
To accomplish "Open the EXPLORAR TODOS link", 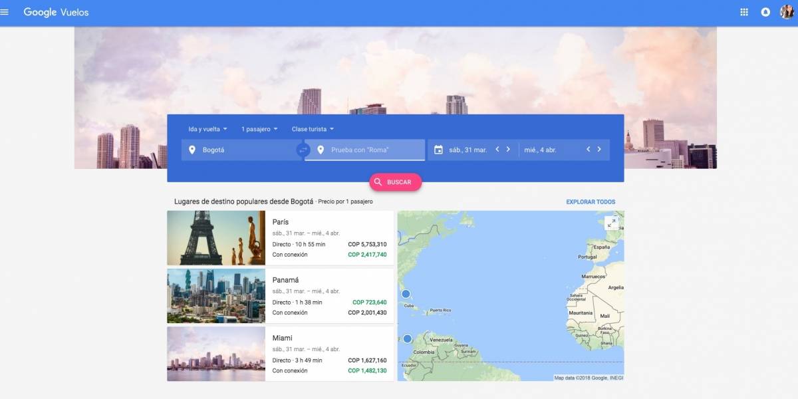I will click(x=591, y=201).
